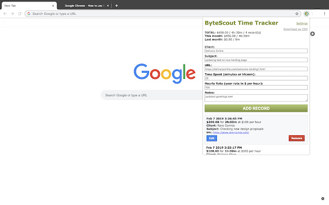Click inside the Notes text area
The width and height of the screenshot is (329, 205).
[256, 98]
